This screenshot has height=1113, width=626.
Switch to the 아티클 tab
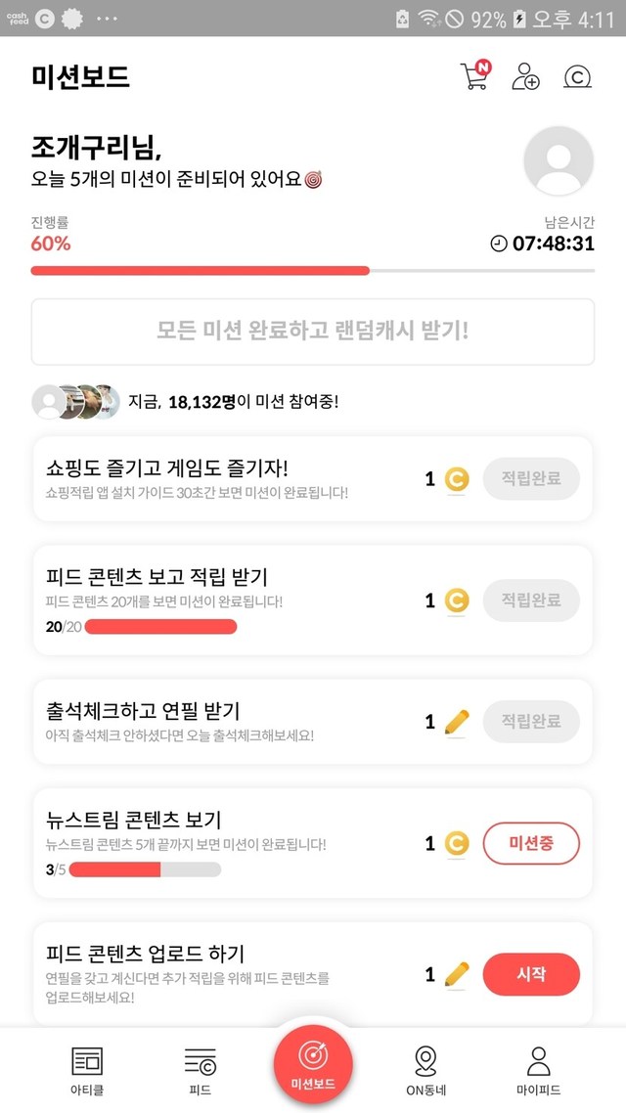click(x=87, y=1070)
